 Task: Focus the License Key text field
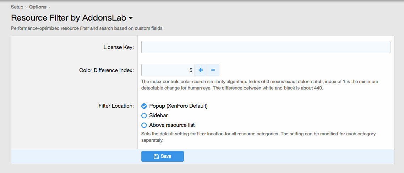coord(266,47)
